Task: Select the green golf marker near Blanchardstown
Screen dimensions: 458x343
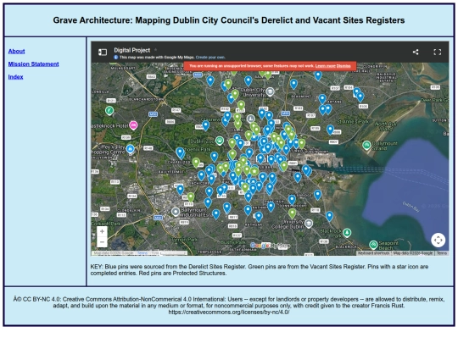Action: pos(109,111)
